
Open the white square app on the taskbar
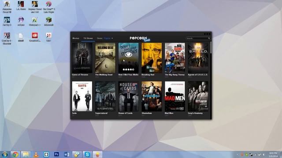click(x=46, y=154)
